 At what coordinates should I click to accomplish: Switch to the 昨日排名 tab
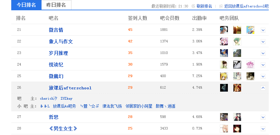(x=56, y=5)
